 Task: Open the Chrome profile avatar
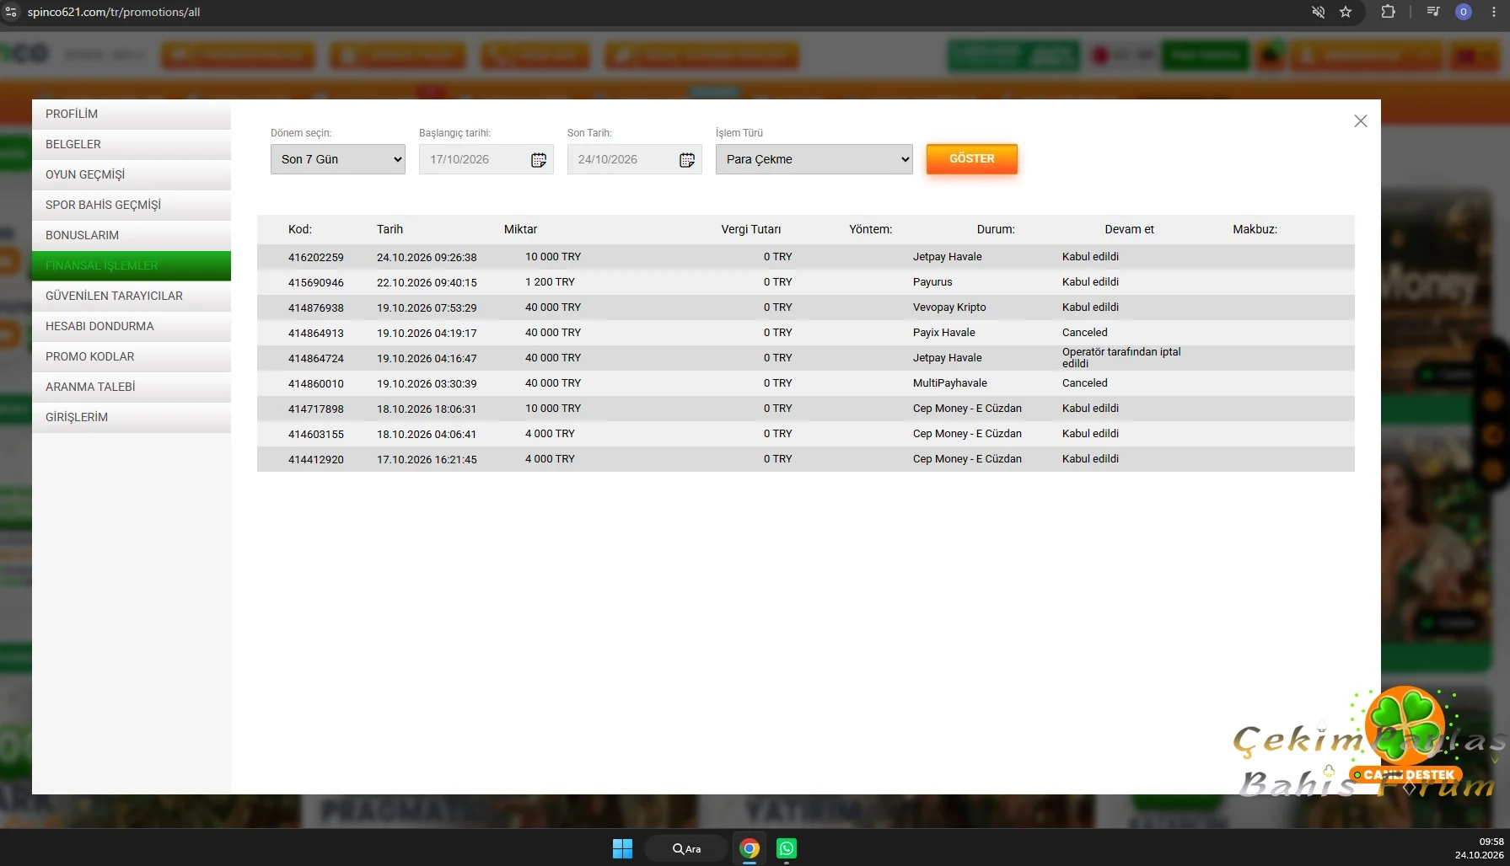[x=1464, y=12]
